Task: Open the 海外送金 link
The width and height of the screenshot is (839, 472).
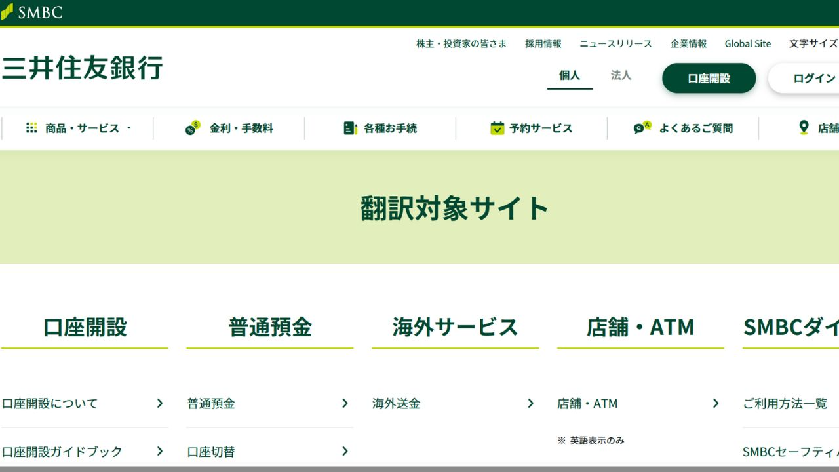Action: (397, 403)
